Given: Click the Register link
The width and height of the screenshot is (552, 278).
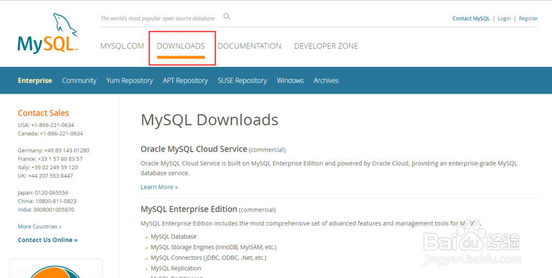Looking at the screenshot, I should click(x=528, y=18).
